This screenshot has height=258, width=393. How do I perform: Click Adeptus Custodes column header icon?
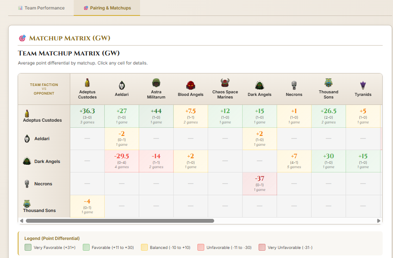[x=87, y=83]
